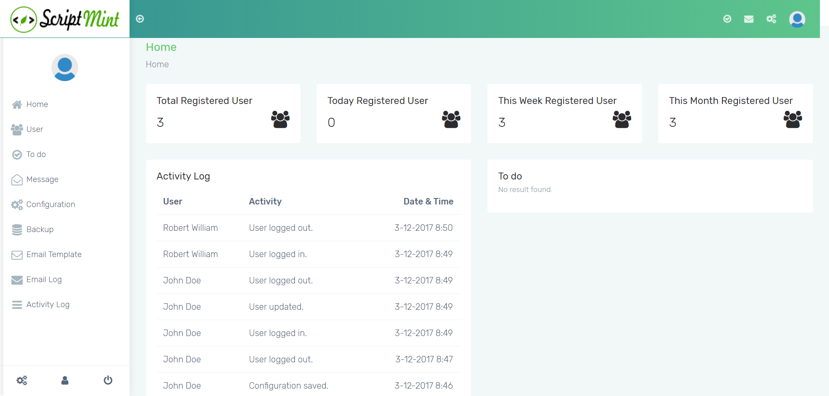Open the messages envelope icon in header
The width and height of the screenshot is (829, 396).
click(749, 19)
